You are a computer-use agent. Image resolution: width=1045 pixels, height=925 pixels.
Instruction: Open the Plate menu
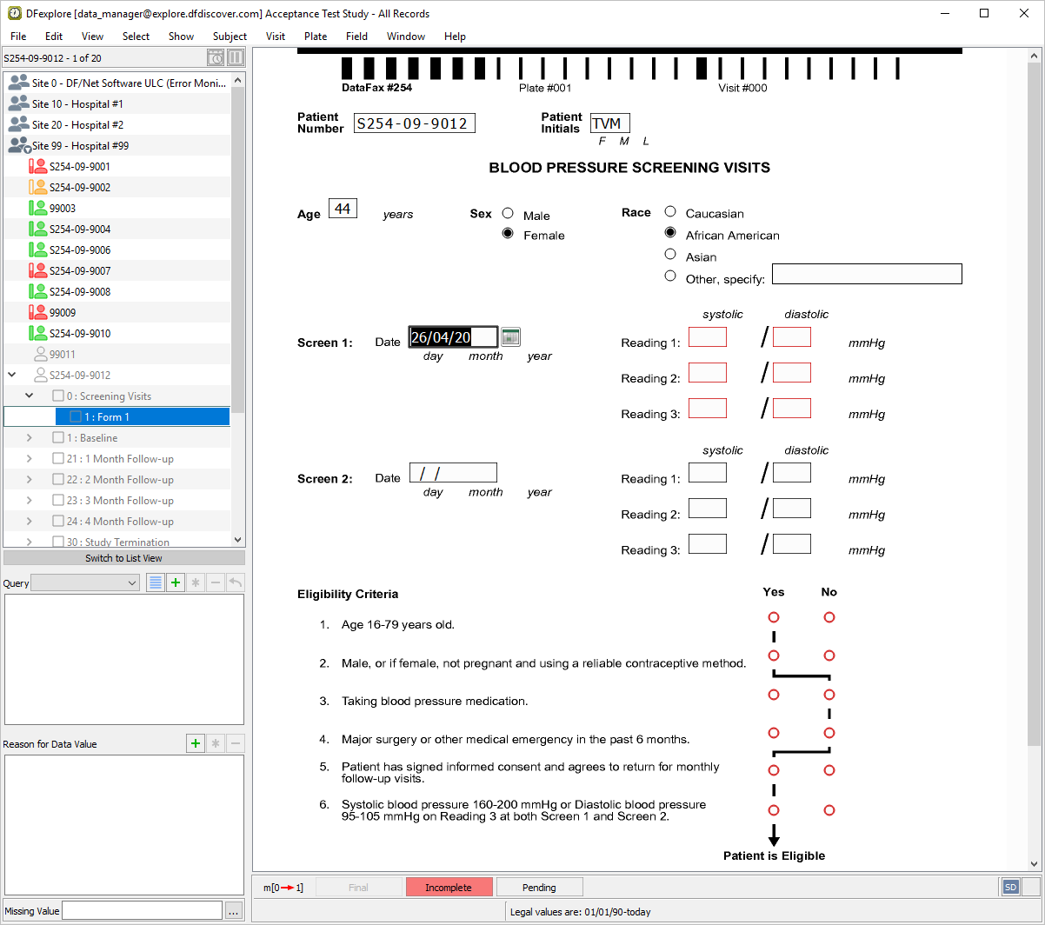[316, 37]
